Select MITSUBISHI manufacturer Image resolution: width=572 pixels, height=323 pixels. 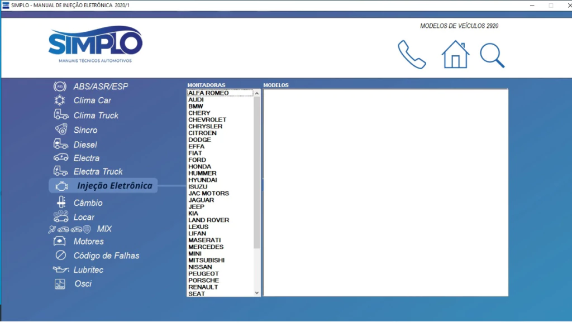(x=220, y=261)
